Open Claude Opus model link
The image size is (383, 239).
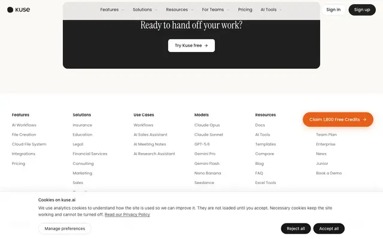pyautogui.click(x=207, y=125)
